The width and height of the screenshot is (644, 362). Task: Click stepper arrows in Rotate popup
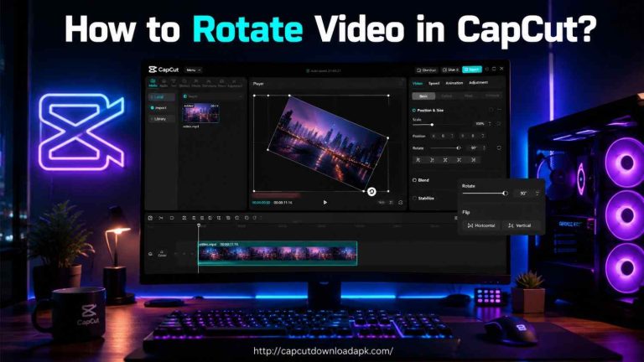pos(538,194)
